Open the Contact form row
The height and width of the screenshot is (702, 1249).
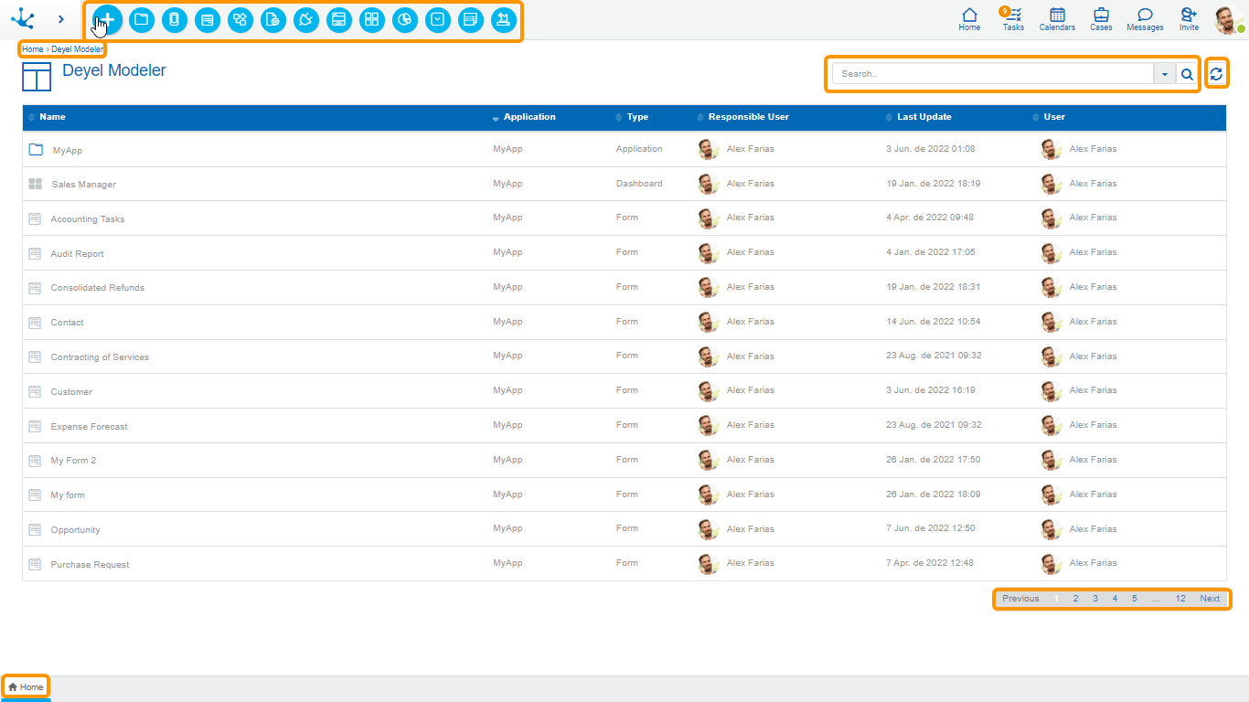[x=624, y=322]
